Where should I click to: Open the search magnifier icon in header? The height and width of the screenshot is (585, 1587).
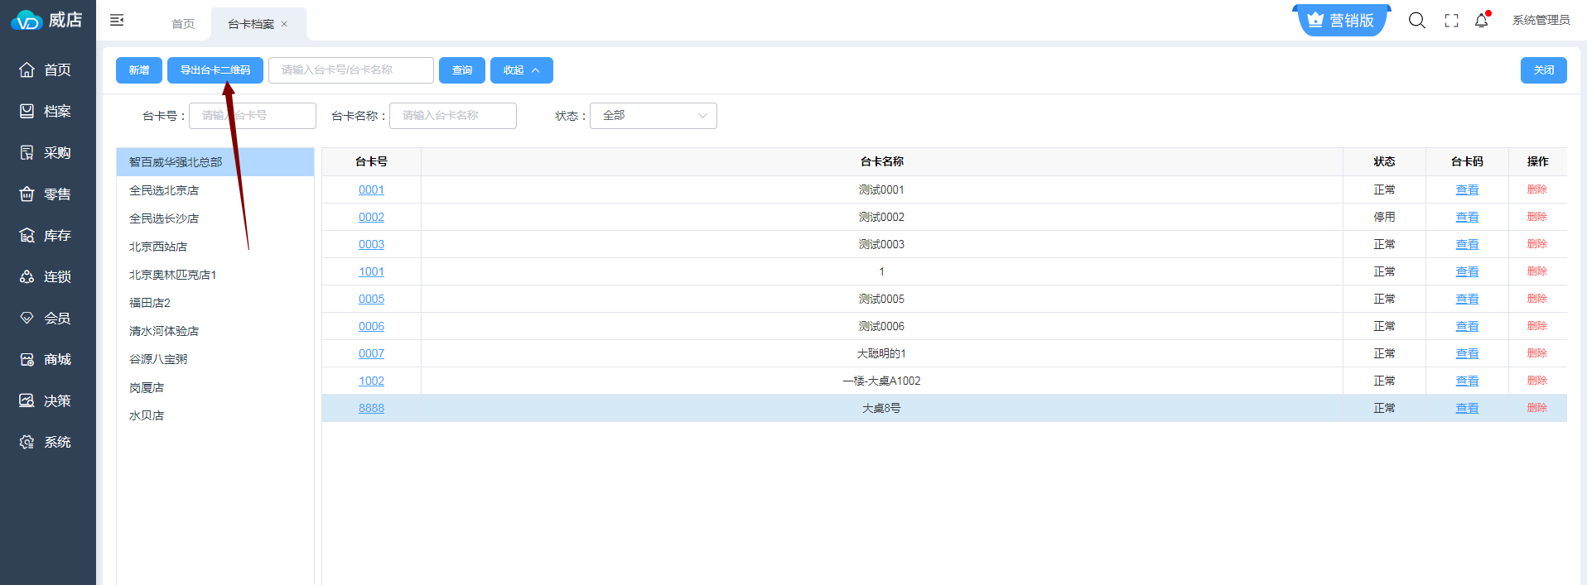(1416, 21)
